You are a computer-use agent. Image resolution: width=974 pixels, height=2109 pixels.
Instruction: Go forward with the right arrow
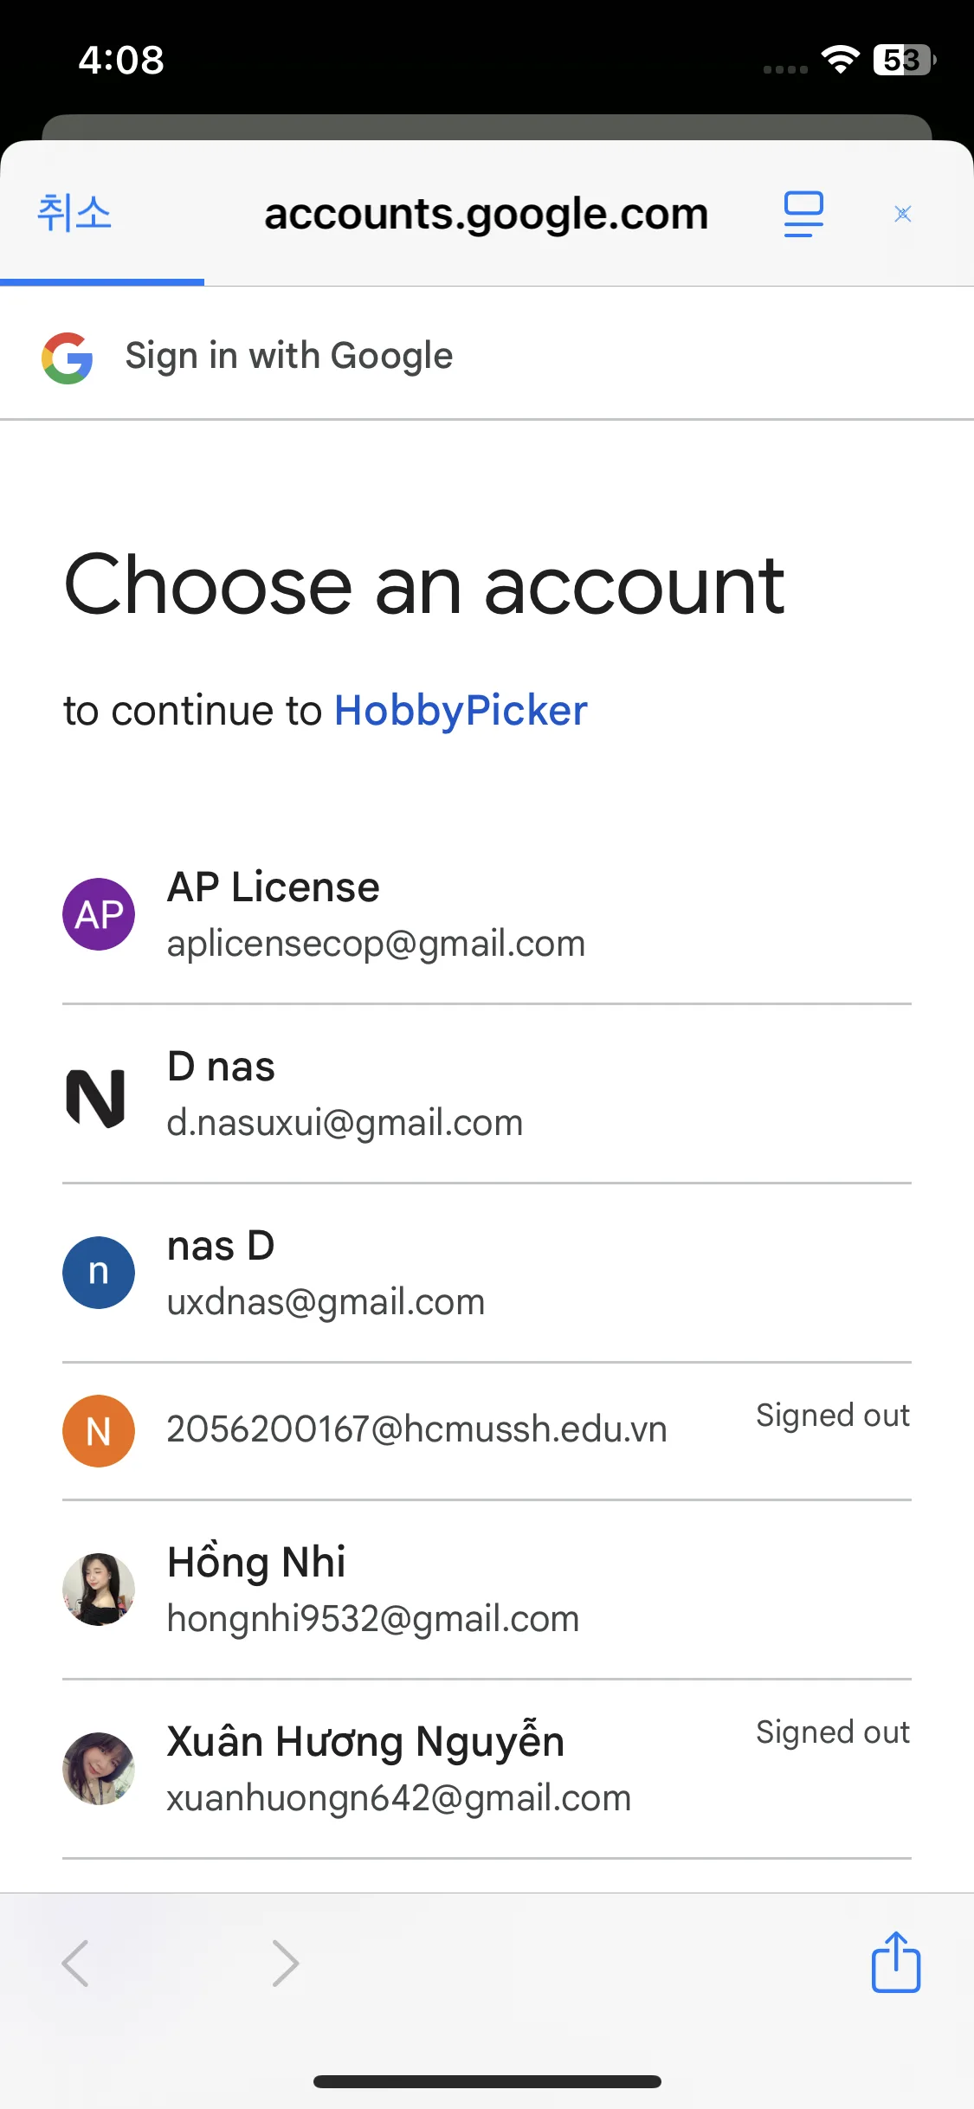coord(285,1963)
